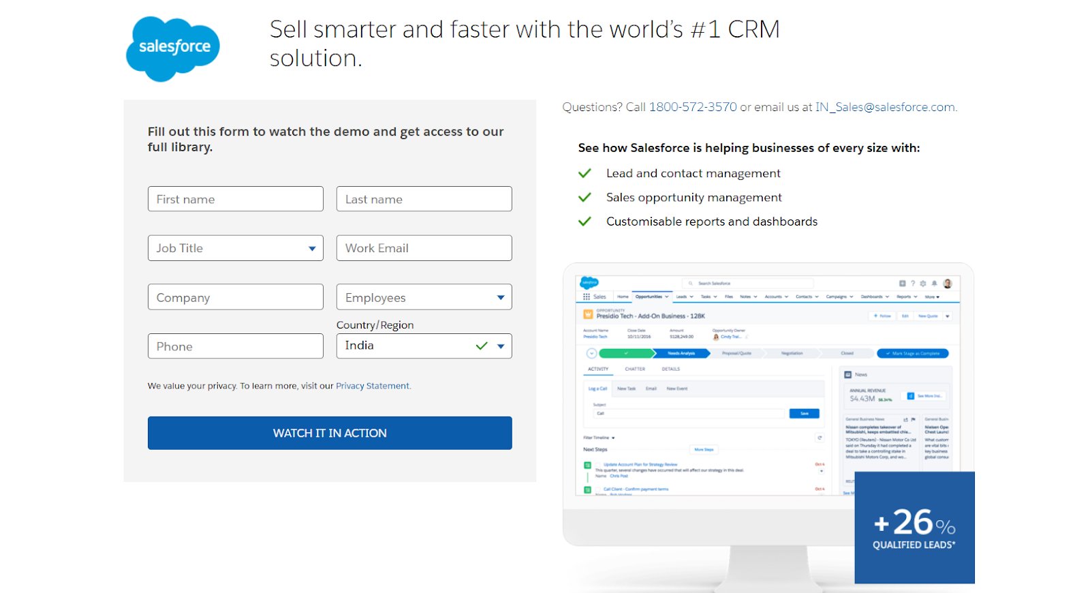
Task: Call the 1800-572-3570 phone link
Action: (693, 107)
